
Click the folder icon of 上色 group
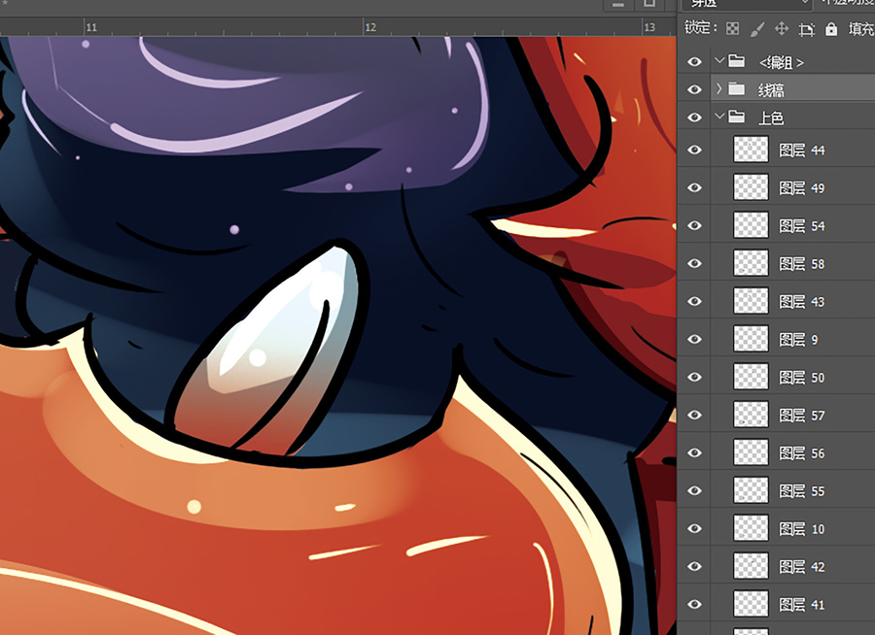(737, 117)
